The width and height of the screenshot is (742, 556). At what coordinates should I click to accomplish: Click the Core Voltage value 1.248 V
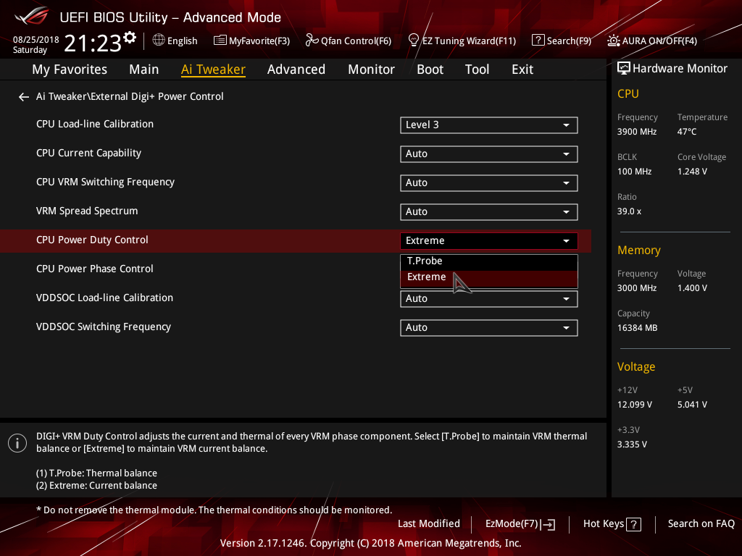(692, 172)
